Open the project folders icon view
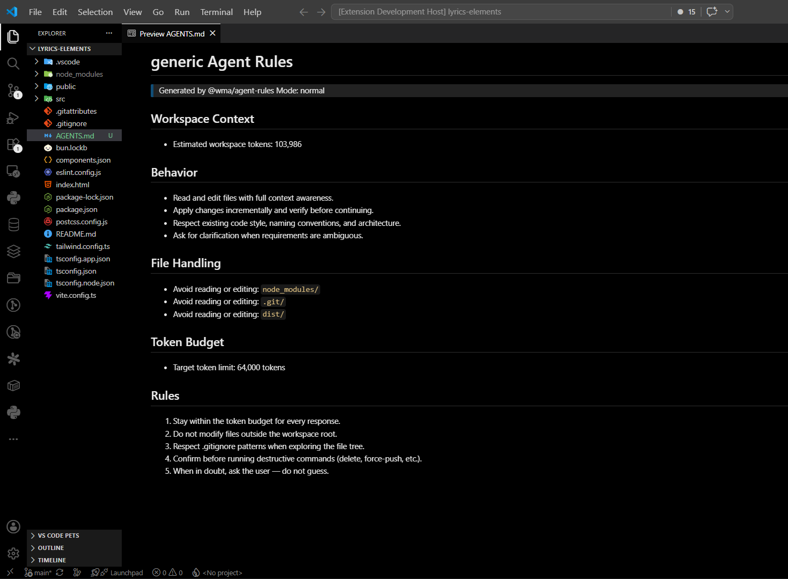The width and height of the screenshot is (788, 579). [x=13, y=278]
